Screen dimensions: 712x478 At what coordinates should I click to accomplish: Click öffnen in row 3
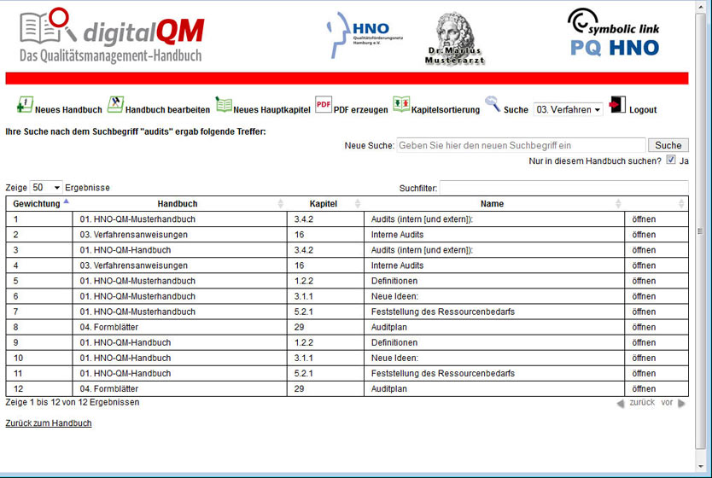644,250
